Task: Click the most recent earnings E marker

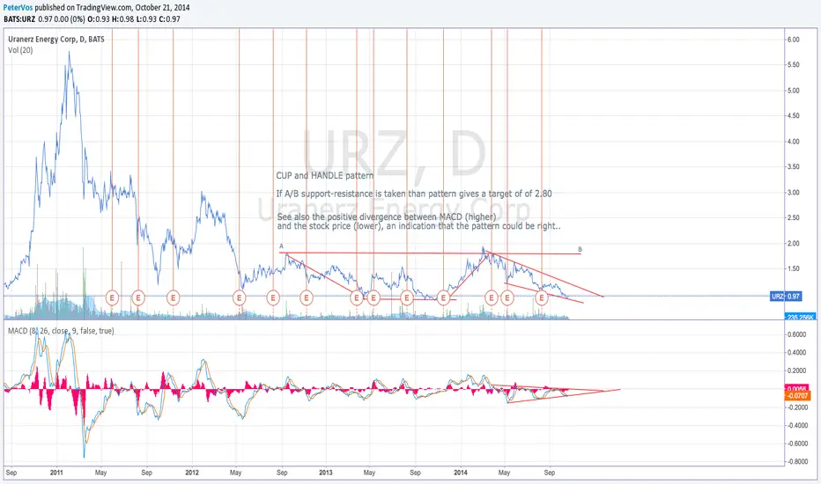Action: 542,297
